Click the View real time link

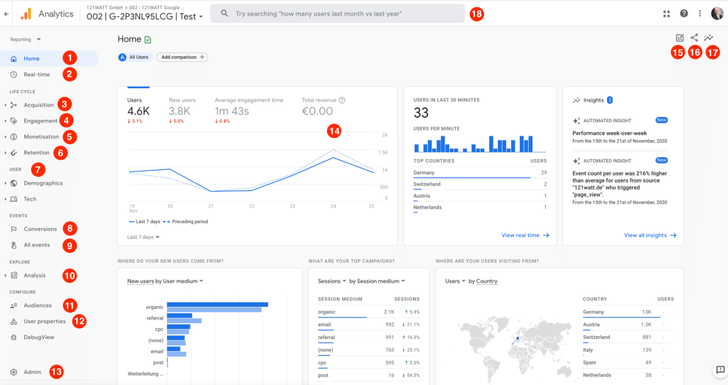(525, 235)
